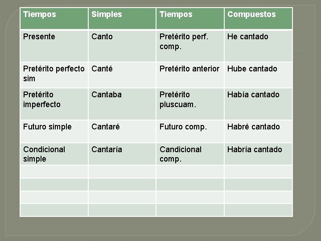The image size is (321, 241).
Task: Click the 'He cantado' cell
Action: point(258,46)
